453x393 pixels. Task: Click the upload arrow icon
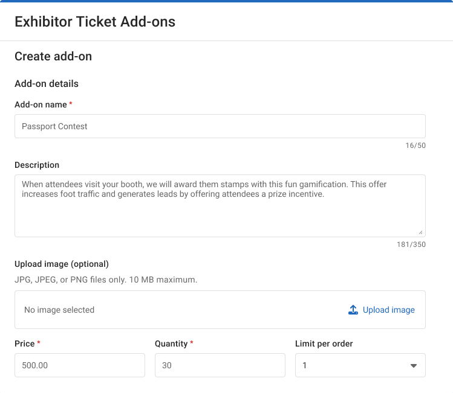(353, 310)
